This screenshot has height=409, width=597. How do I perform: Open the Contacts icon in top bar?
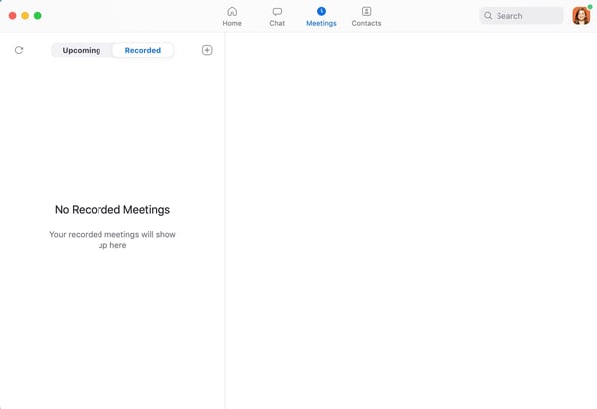pyautogui.click(x=366, y=12)
